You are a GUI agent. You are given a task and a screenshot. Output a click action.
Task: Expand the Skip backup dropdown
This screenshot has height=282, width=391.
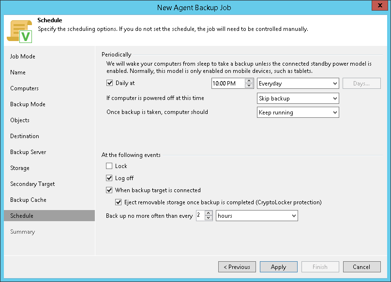pyautogui.click(x=298, y=99)
